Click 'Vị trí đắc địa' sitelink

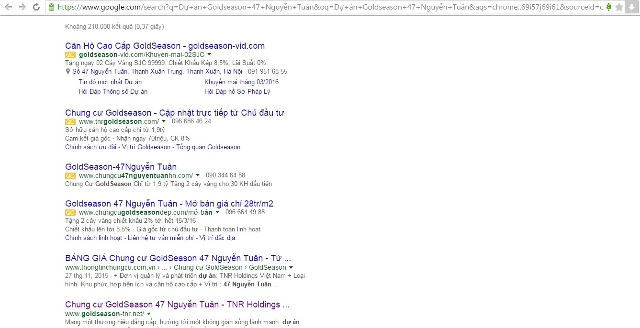pos(217,238)
